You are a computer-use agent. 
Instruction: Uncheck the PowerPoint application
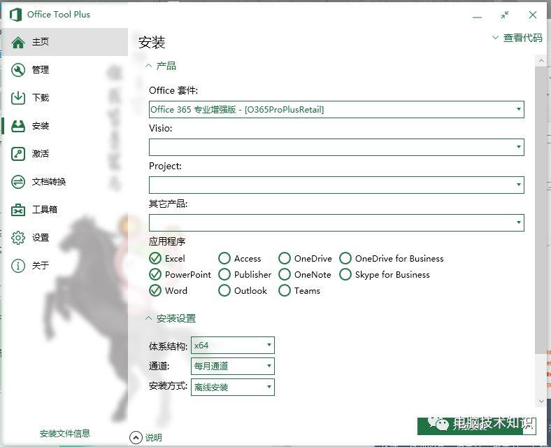pyautogui.click(x=155, y=274)
